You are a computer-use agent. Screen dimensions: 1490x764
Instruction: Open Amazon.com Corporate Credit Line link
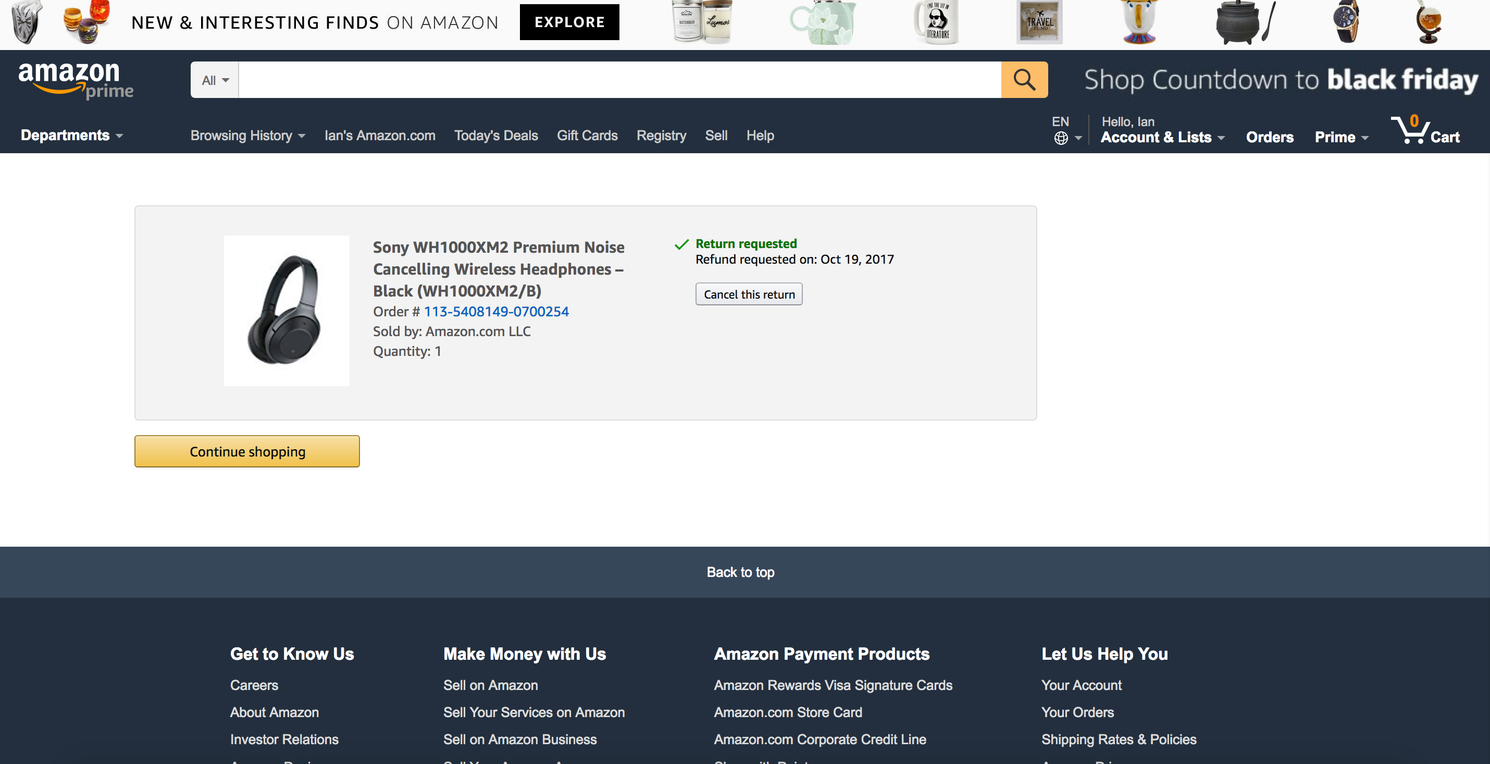click(x=819, y=740)
